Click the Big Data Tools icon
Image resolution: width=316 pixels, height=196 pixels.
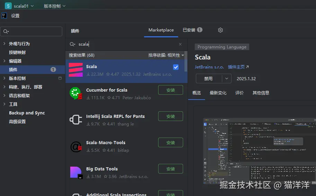(x=76, y=172)
